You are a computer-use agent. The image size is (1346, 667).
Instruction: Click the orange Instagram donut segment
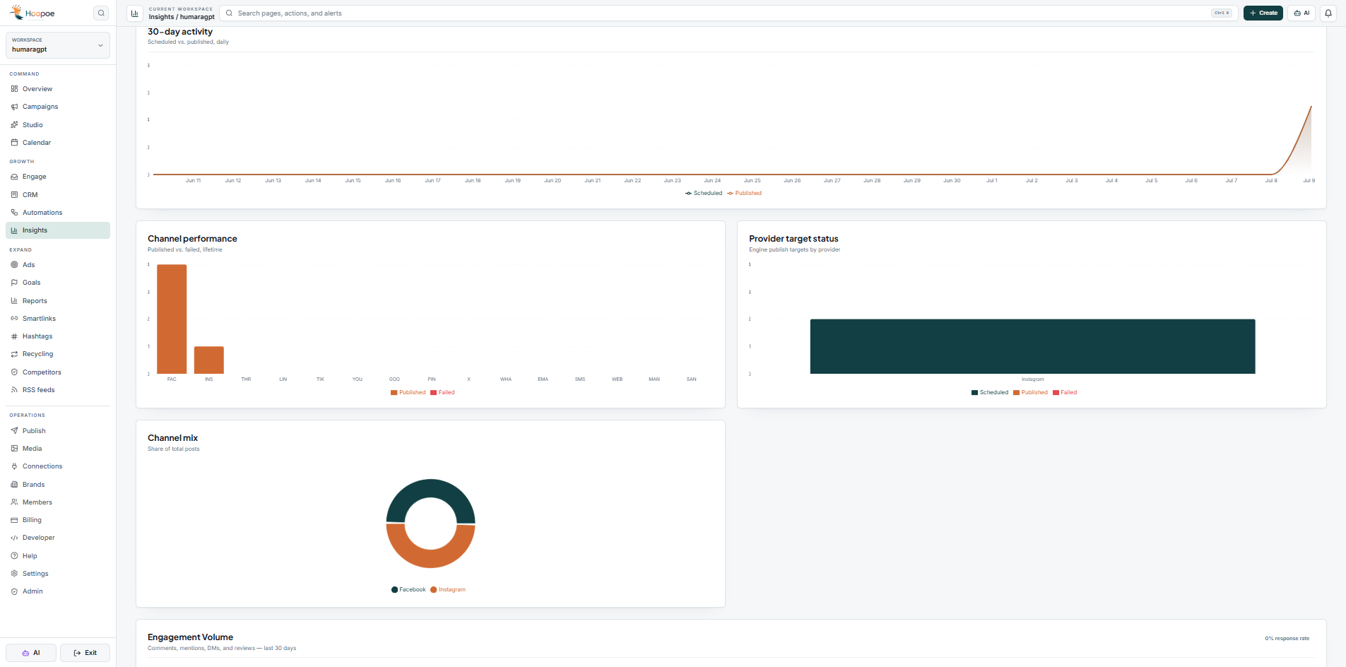pos(430,559)
